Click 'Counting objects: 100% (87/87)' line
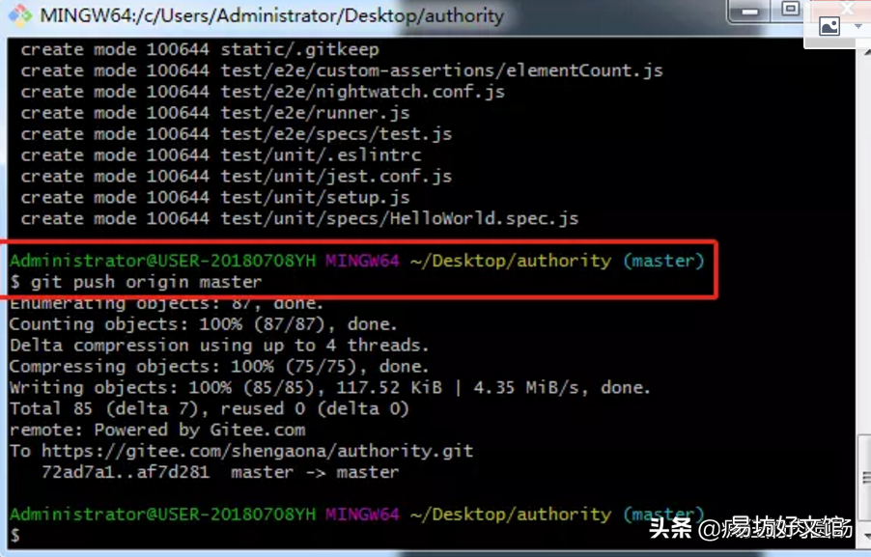The width and height of the screenshot is (871, 557). coord(204,323)
